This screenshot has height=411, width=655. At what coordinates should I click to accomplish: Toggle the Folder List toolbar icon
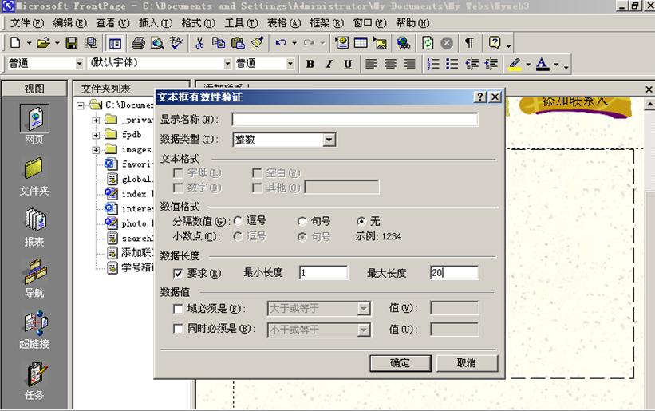coord(115,43)
